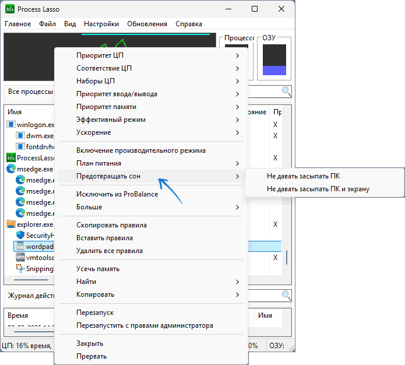Select the dwm.exe process row
Image resolution: width=405 pixels, height=365 pixels.
34,135
